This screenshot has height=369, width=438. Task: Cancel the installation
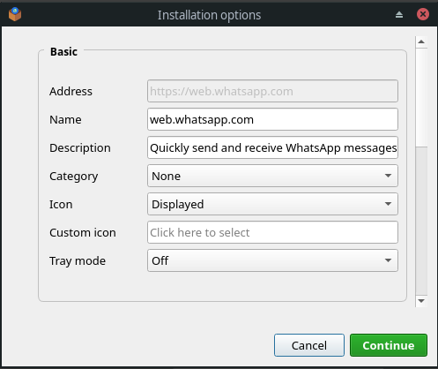[309, 345]
